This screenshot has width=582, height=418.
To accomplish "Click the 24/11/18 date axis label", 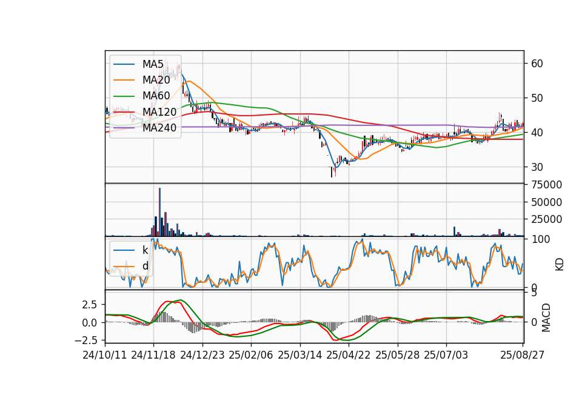I will pyautogui.click(x=153, y=355).
